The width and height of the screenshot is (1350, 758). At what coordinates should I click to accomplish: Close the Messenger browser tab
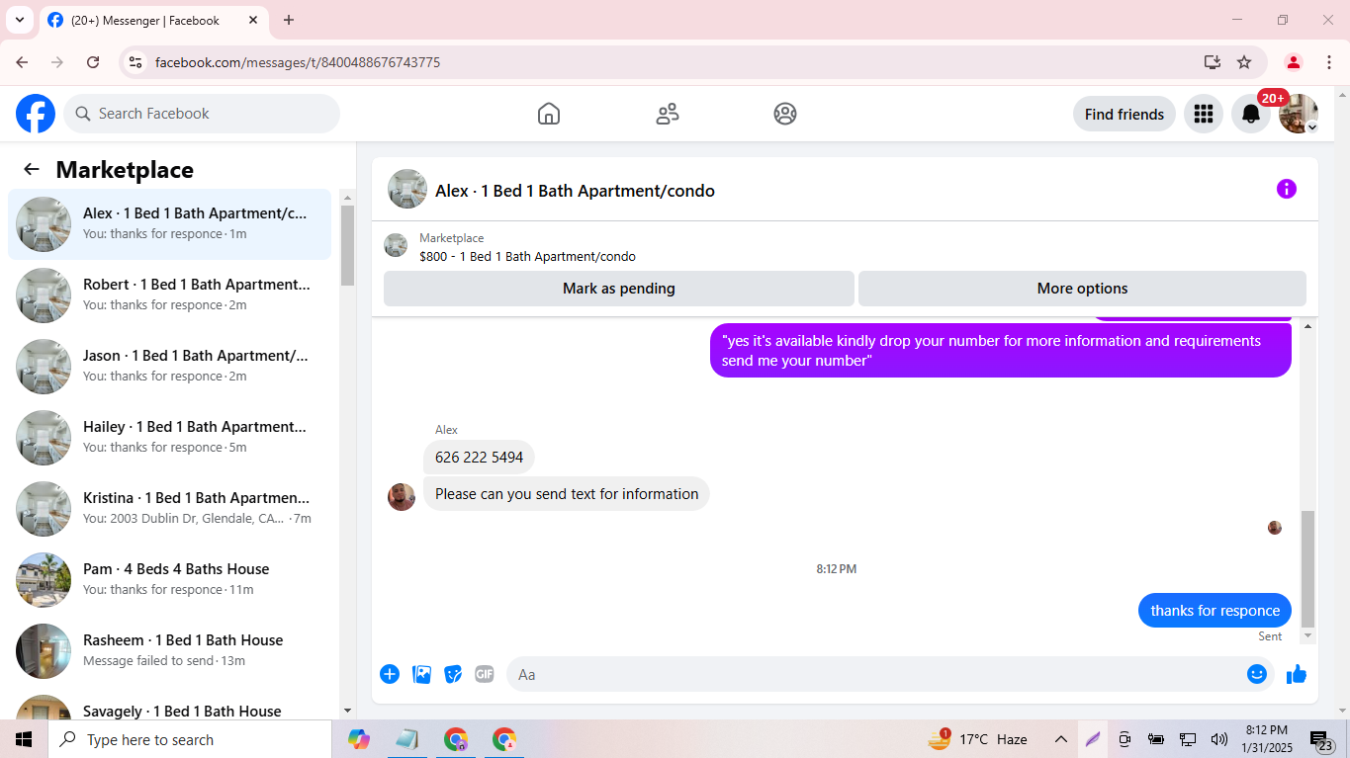253,20
